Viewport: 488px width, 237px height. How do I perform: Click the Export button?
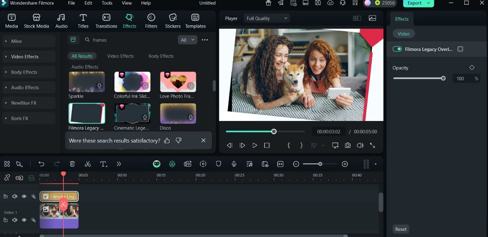click(x=419, y=3)
